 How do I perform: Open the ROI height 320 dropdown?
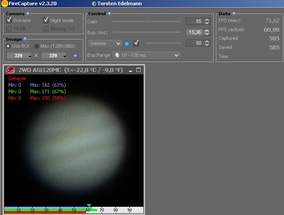[x=54, y=55]
